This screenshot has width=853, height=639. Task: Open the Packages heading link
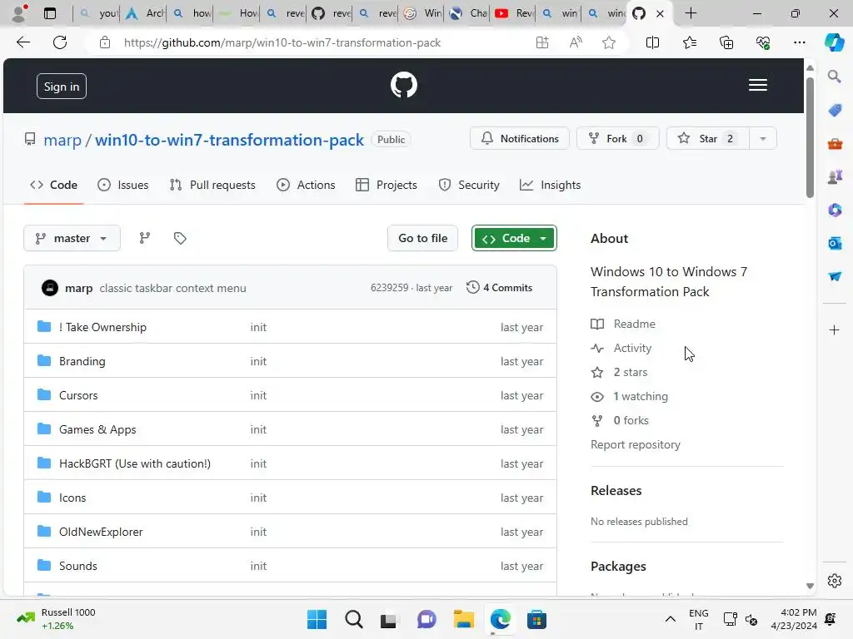(618, 566)
